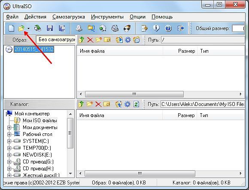Image resolution: width=249 pixels, height=190 pixels.
Task: Click the document-with-star icon in main toolbar
Action: (144, 28)
